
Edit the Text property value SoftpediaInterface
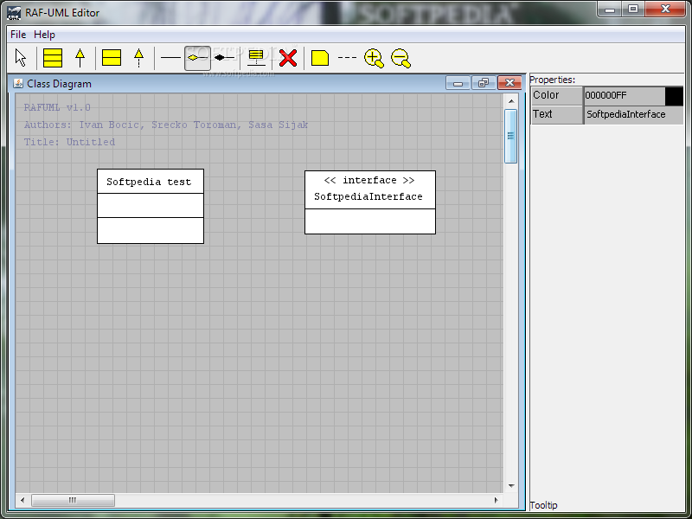click(x=634, y=115)
